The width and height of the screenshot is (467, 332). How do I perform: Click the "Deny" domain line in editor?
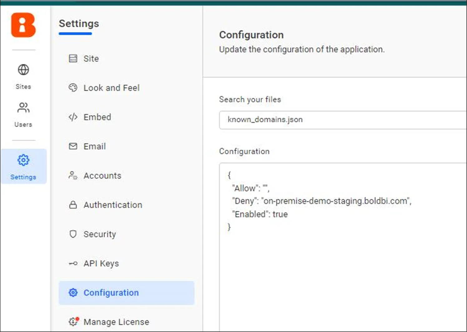322,201
